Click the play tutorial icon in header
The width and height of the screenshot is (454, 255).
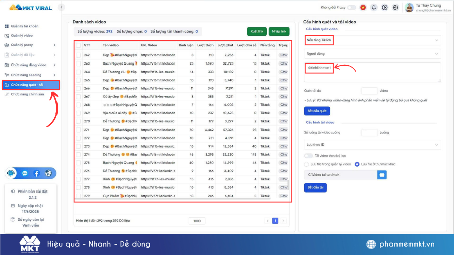point(384,7)
